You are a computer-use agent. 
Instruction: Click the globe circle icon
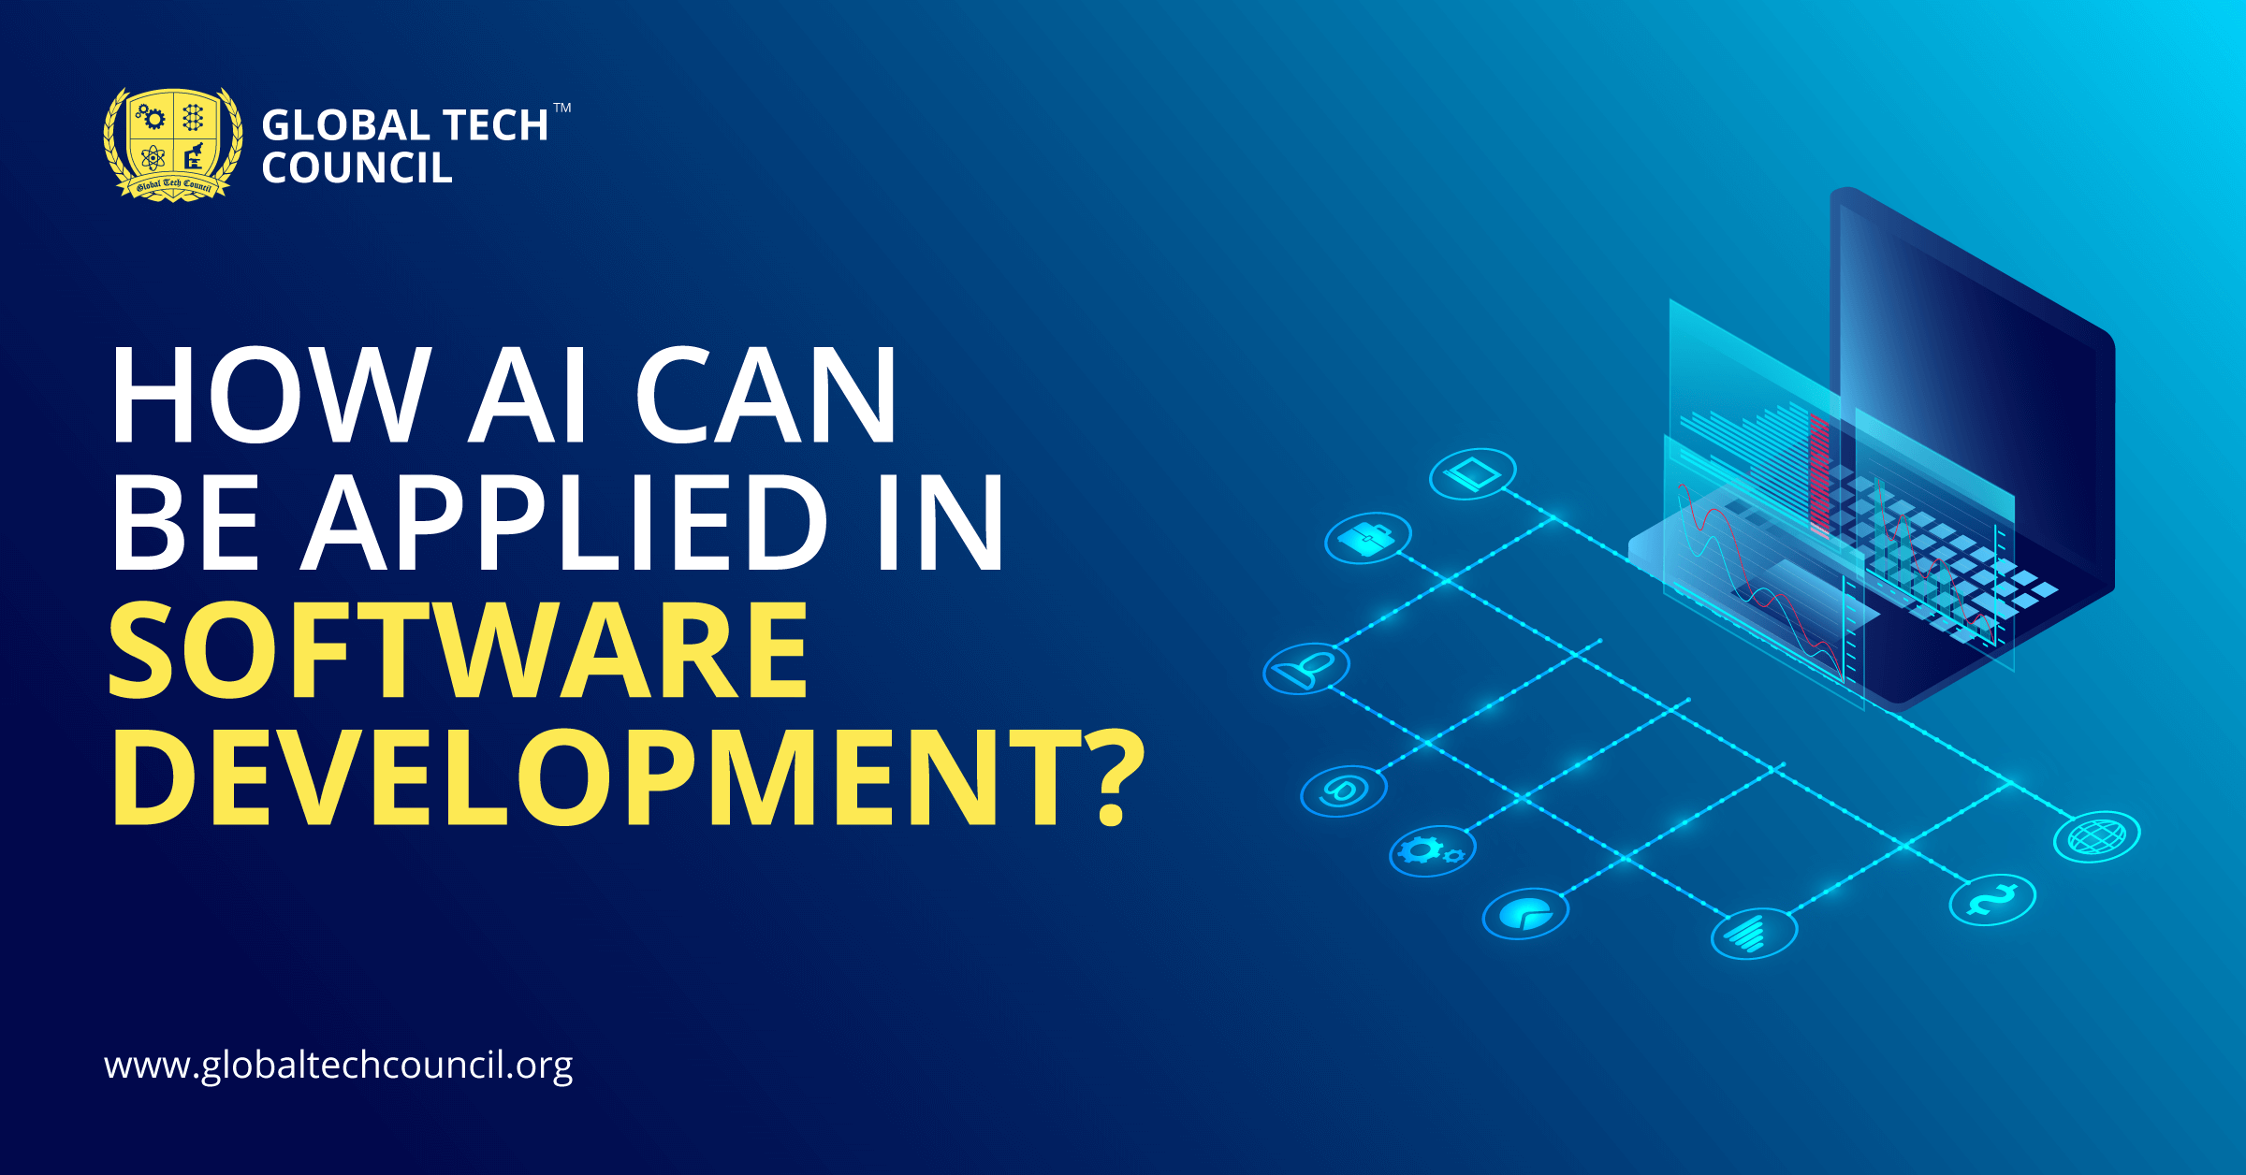point(2096,836)
